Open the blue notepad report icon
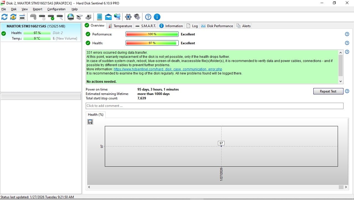 point(100,17)
